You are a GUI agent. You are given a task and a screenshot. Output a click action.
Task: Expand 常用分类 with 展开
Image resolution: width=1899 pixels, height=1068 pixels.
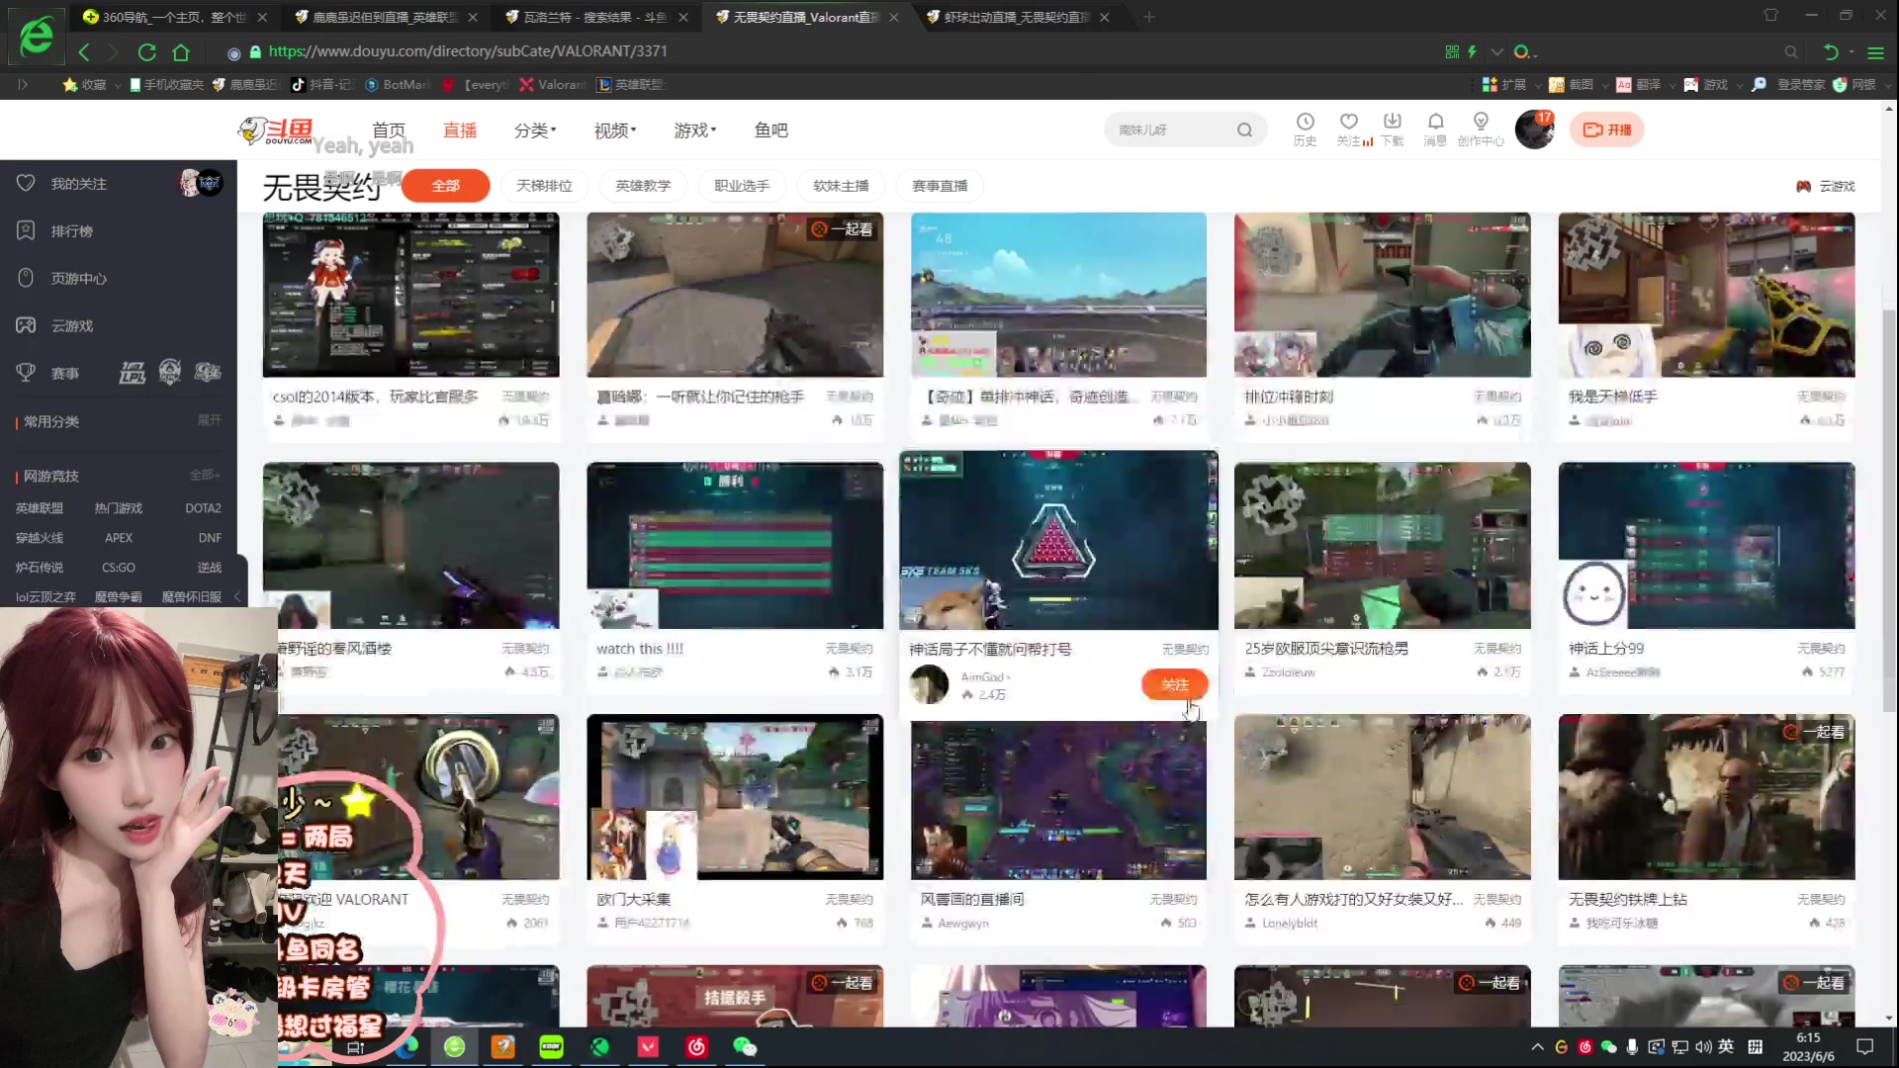point(209,420)
